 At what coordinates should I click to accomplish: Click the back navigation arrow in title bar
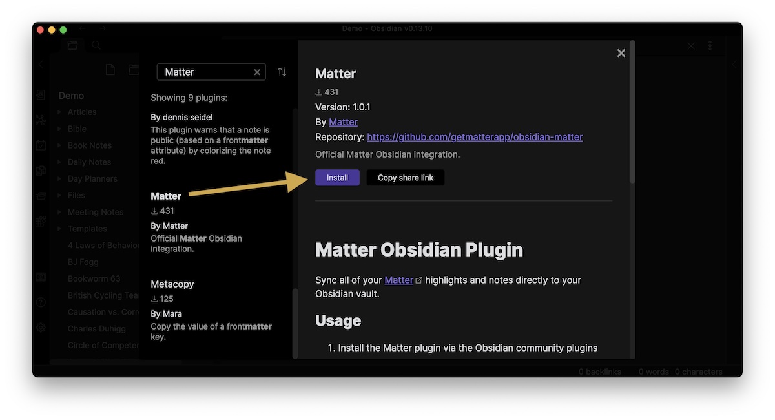tap(82, 29)
